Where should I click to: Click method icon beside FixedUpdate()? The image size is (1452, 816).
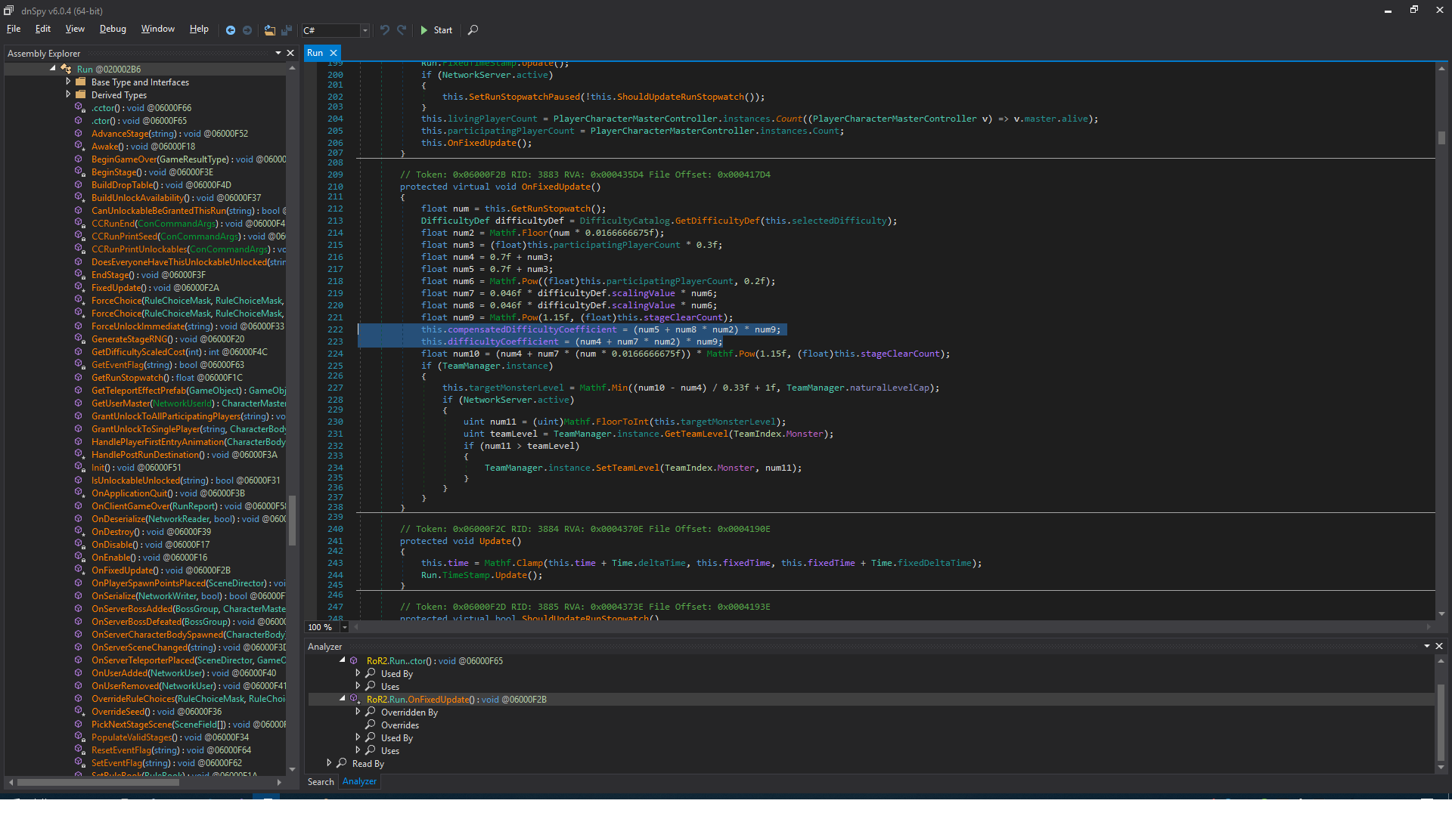79,287
